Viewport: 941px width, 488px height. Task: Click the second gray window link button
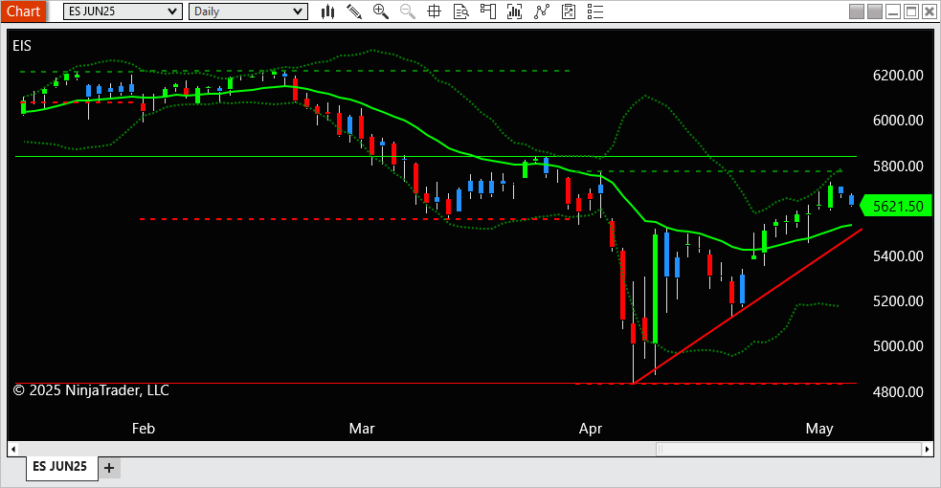pos(875,11)
